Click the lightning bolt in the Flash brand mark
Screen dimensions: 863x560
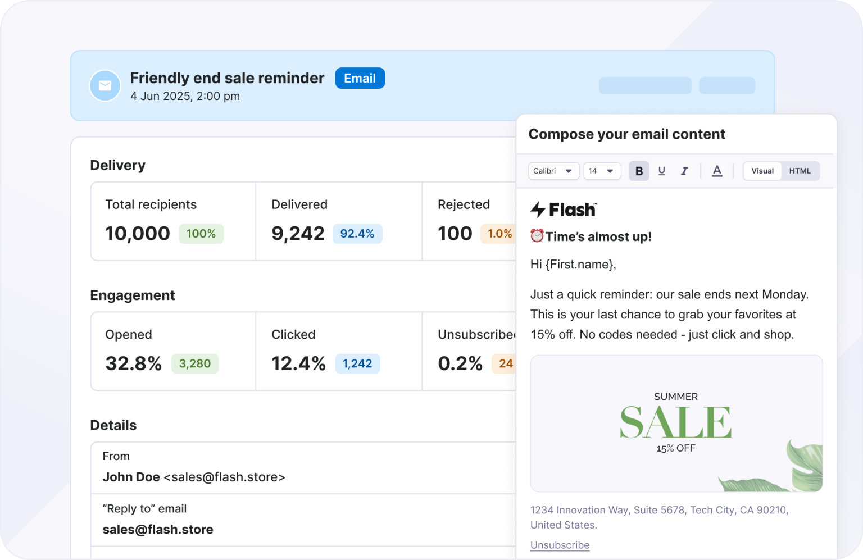tap(538, 209)
